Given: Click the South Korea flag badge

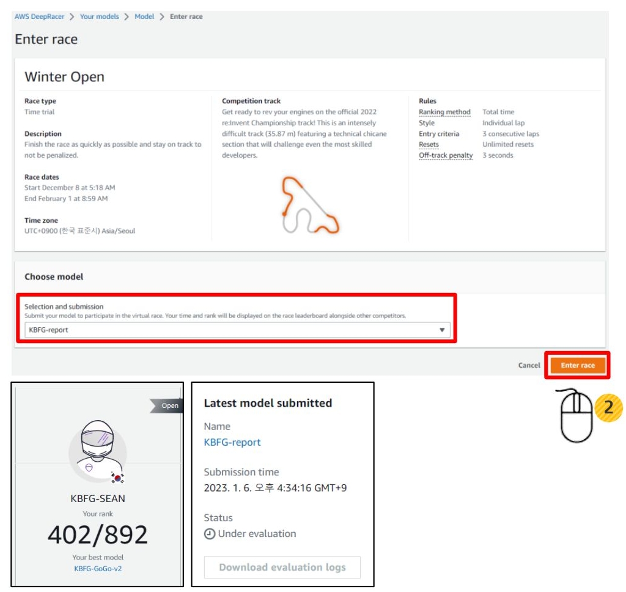Looking at the screenshot, I should [116, 478].
